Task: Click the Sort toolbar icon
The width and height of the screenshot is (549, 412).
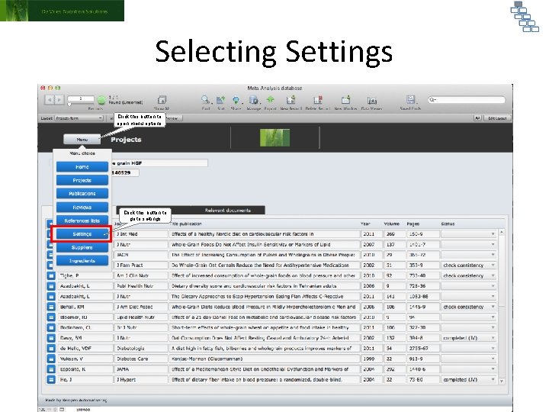Action: point(220,100)
